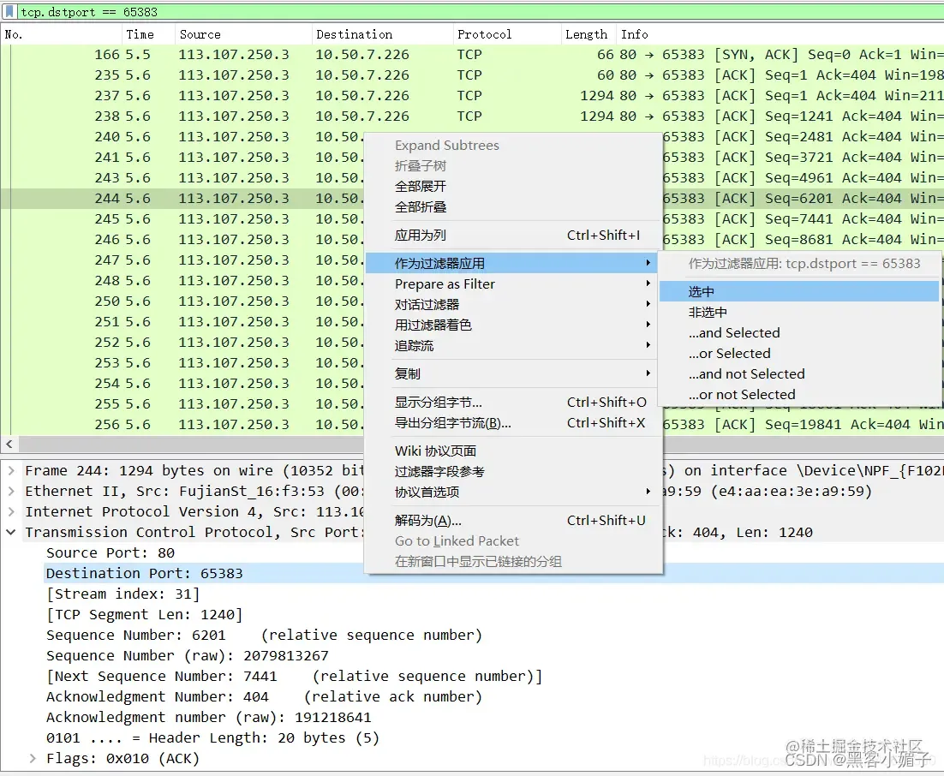944x776 pixels.
Task: Select packet number 166 row
Action: point(472,54)
